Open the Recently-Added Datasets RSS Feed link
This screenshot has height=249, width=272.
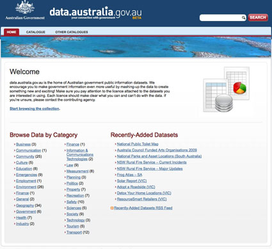click(143, 208)
